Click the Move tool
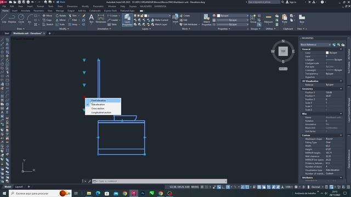 47,16
